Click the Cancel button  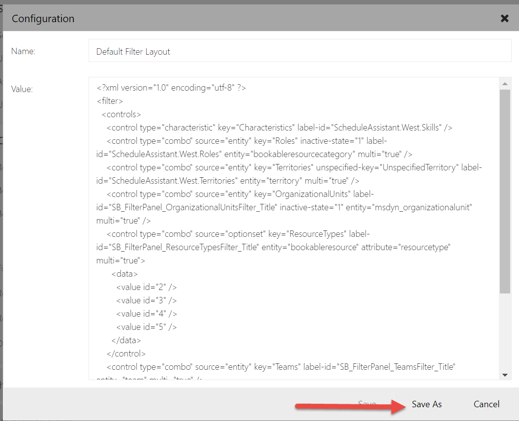pyautogui.click(x=486, y=404)
